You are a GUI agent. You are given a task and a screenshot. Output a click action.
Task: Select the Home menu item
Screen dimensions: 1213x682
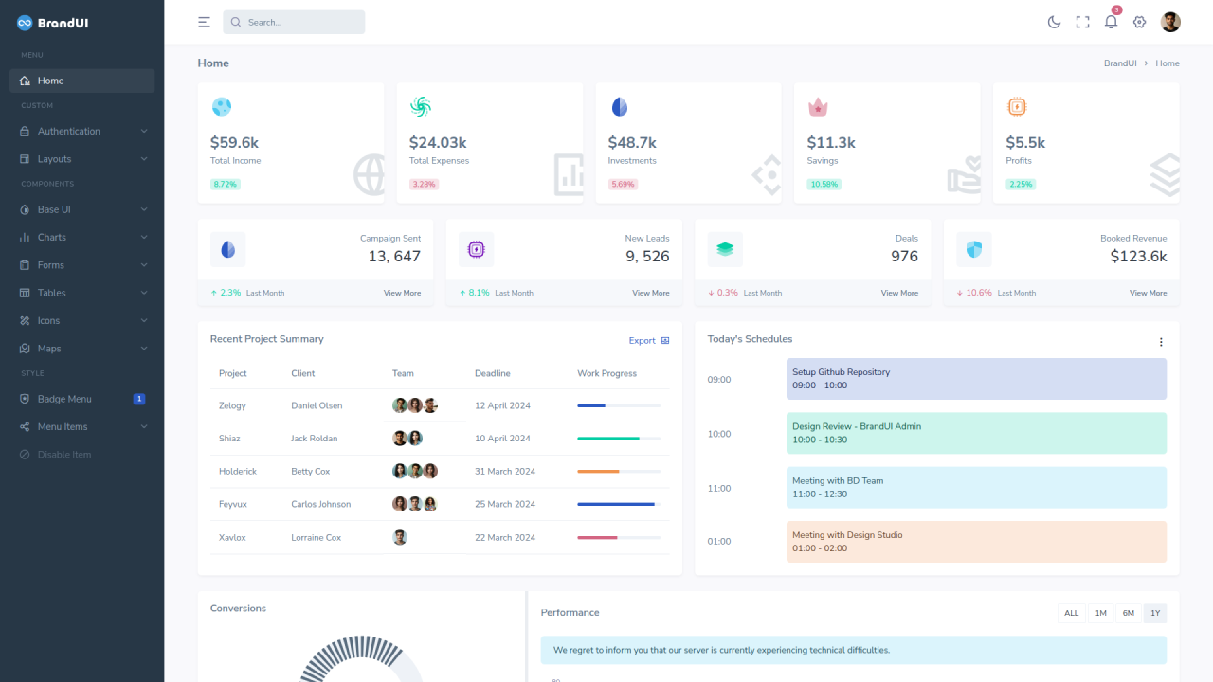(x=81, y=81)
